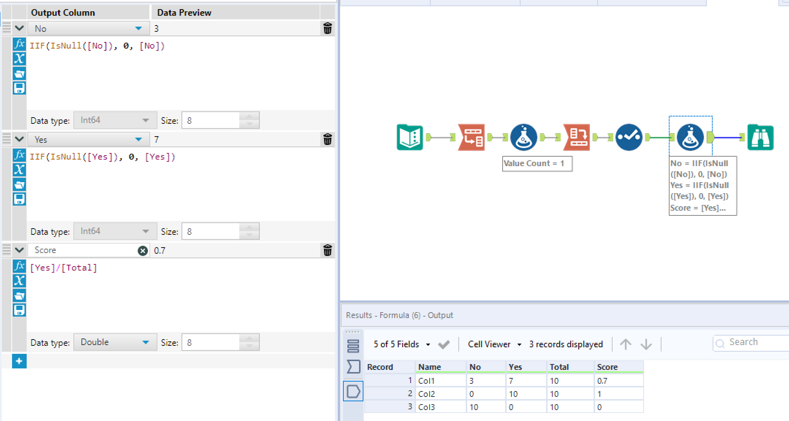Open the '5 of 5 Fields' dropdown
The image size is (789, 421).
point(428,344)
